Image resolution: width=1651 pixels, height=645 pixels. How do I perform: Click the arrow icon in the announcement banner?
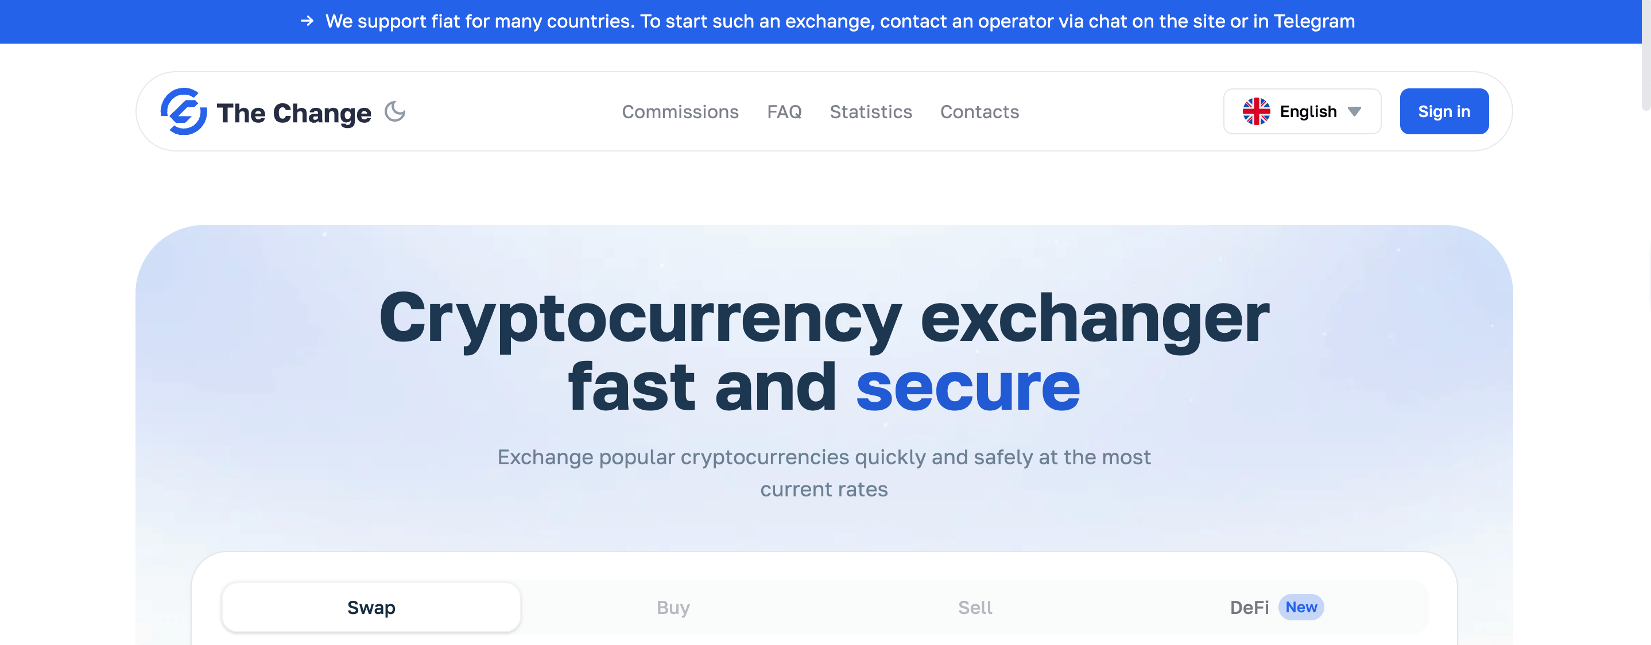pos(307,21)
